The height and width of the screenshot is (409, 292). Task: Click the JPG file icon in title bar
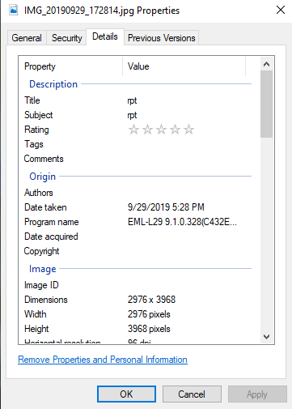(x=14, y=11)
